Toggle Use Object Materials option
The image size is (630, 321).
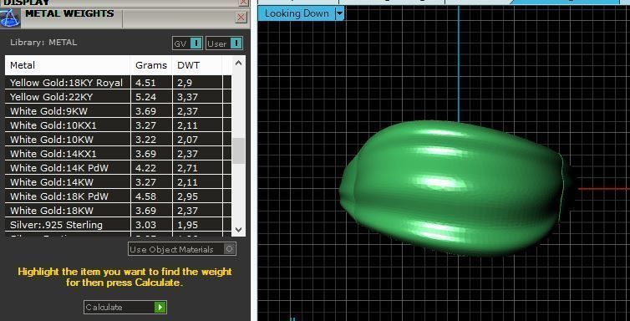(182, 249)
